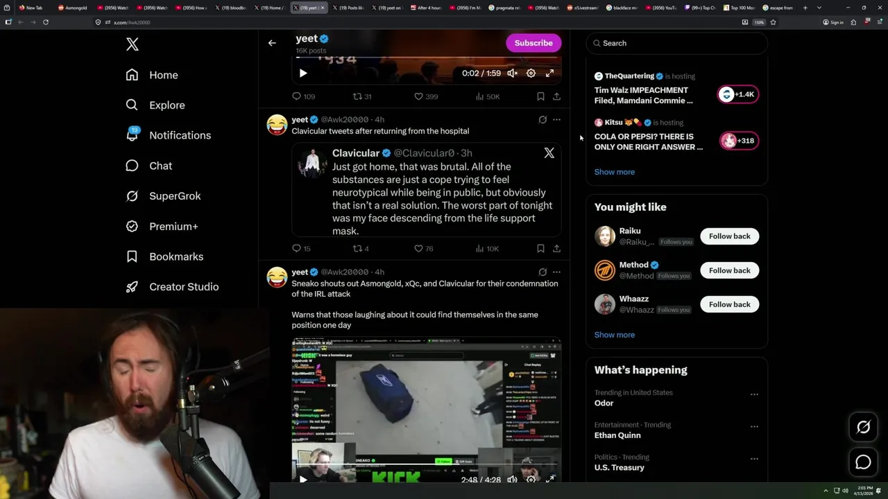Share the post with 399 likes
Screen dimensions: 888x499
[x=556, y=96]
